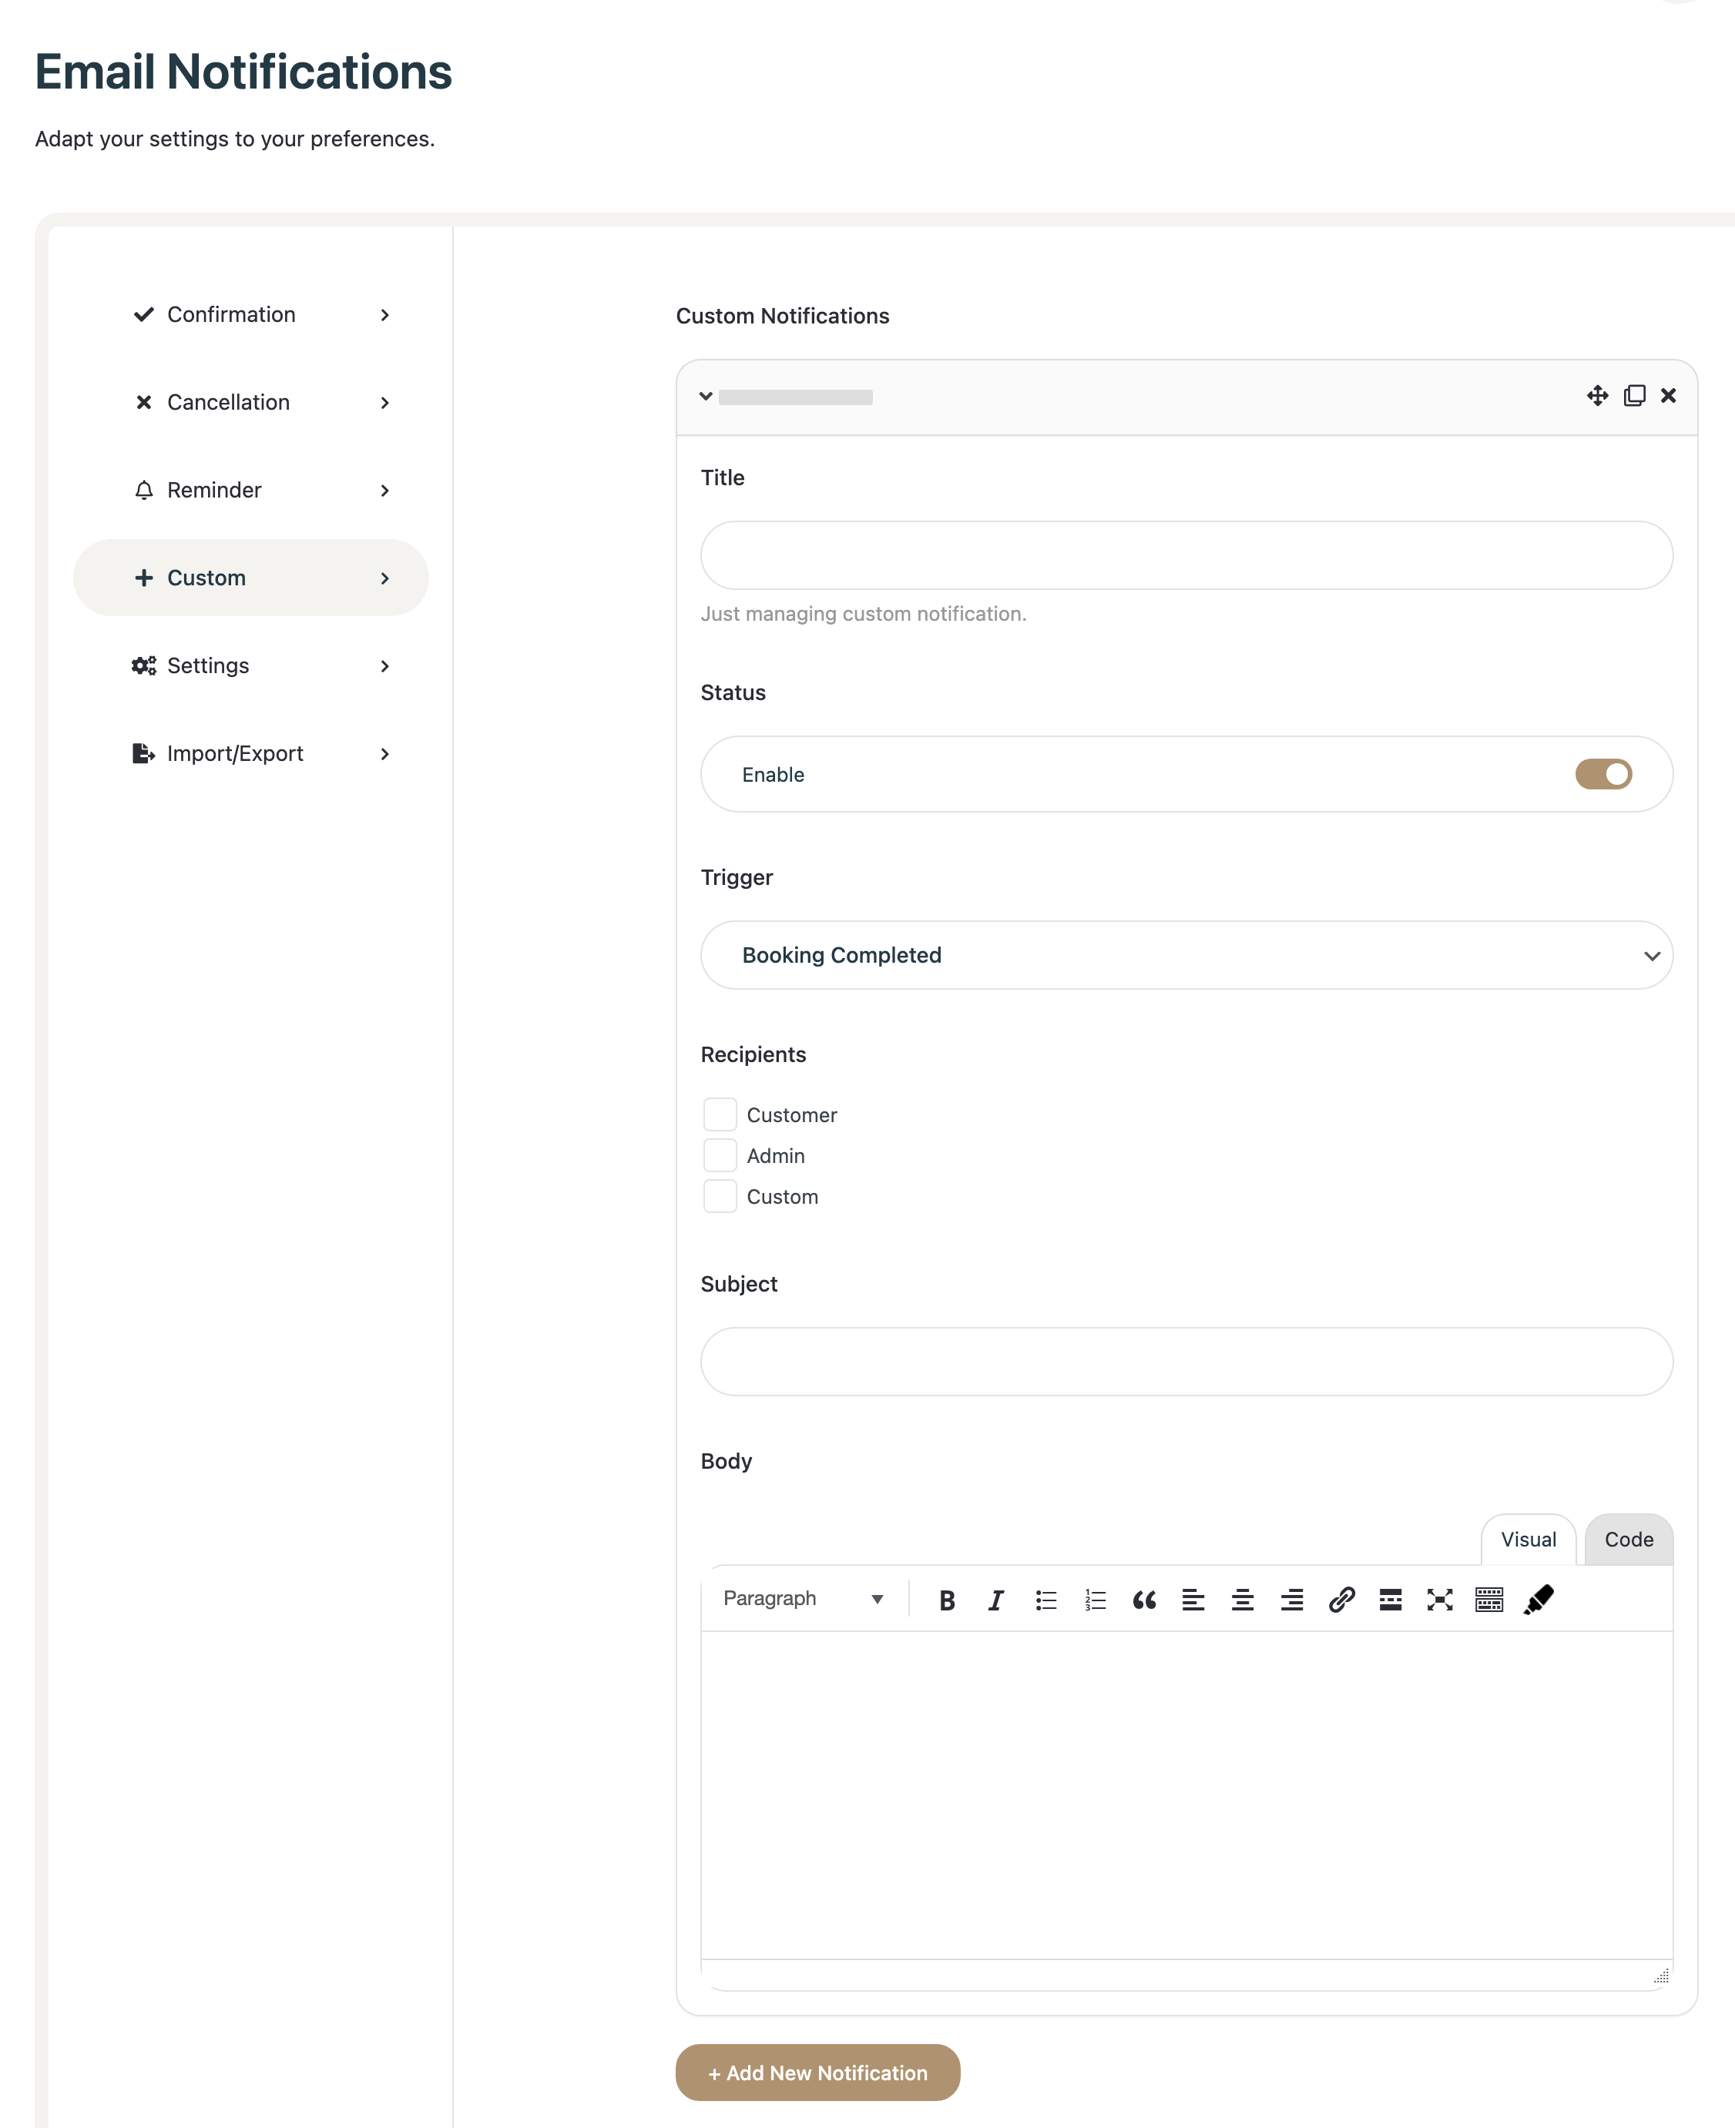This screenshot has height=2128, width=1735.
Task: Check the Admin recipient box
Action: 720,1155
